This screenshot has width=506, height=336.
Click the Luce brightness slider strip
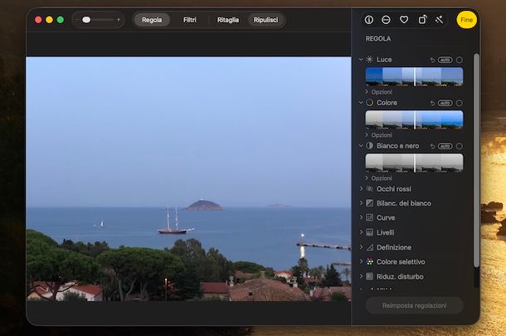click(x=415, y=77)
